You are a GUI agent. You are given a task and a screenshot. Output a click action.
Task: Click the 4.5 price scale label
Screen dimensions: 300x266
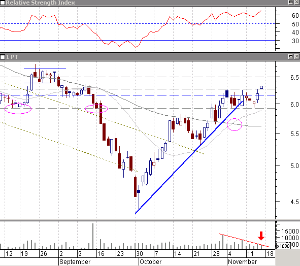click(x=294, y=202)
